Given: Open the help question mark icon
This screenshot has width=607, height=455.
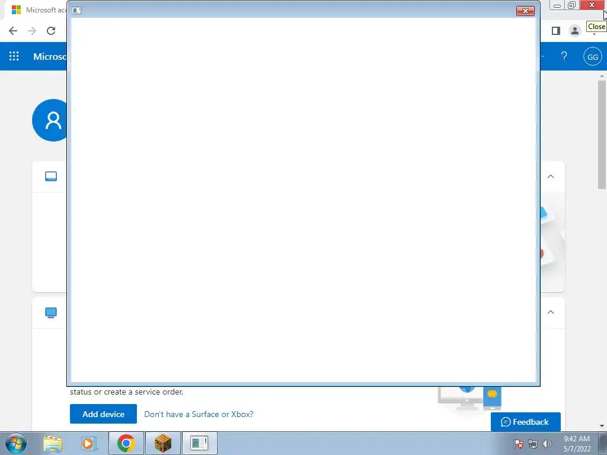Looking at the screenshot, I should tap(564, 56).
